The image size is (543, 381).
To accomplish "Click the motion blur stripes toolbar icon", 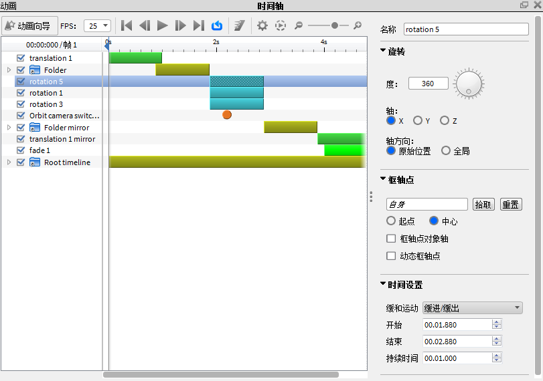I will 239,25.
